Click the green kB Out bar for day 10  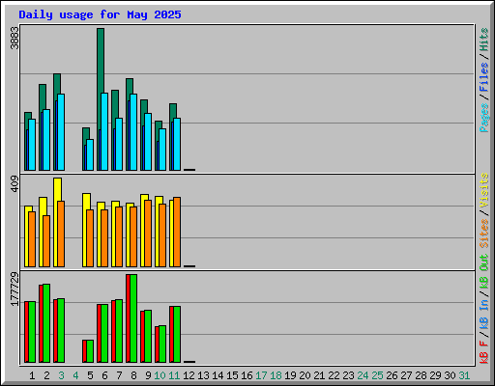162,345
